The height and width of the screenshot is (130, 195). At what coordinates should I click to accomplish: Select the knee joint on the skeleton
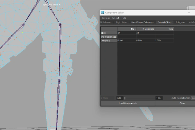[x=59, y=80]
